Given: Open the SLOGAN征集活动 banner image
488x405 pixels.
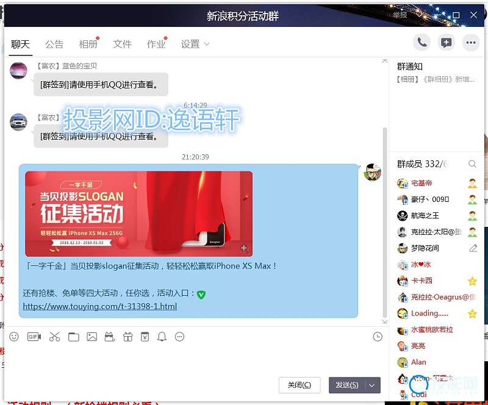Looking at the screenshot, I should pos(139,214).
